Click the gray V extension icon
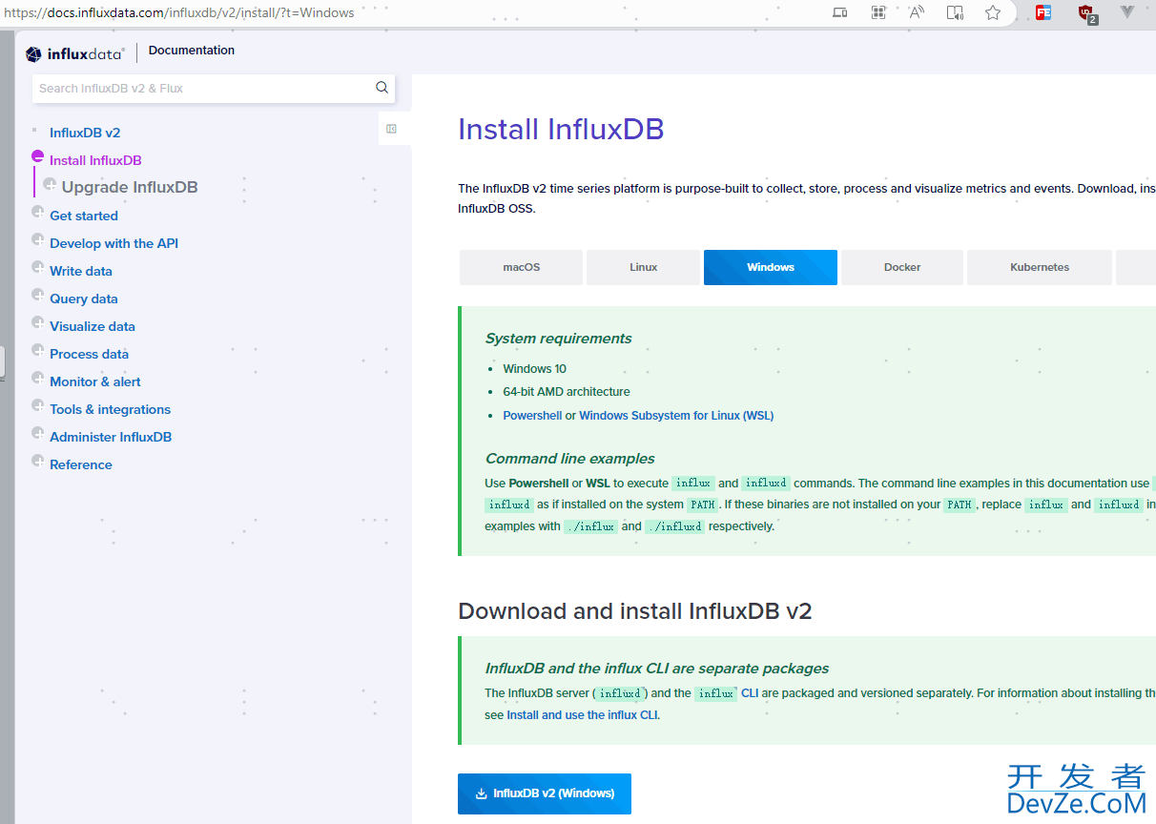 coord(1127,12)
